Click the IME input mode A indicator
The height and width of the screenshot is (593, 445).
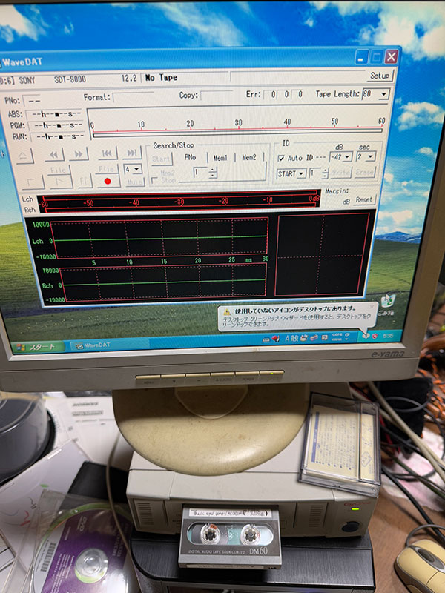tap(288, 339)
